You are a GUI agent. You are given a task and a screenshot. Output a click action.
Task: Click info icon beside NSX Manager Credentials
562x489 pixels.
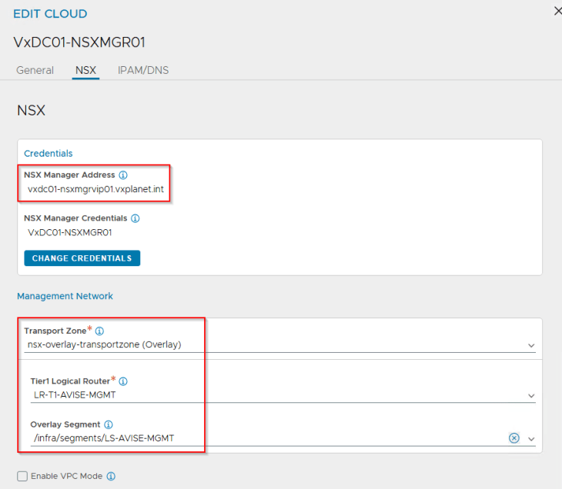[135, 218]
